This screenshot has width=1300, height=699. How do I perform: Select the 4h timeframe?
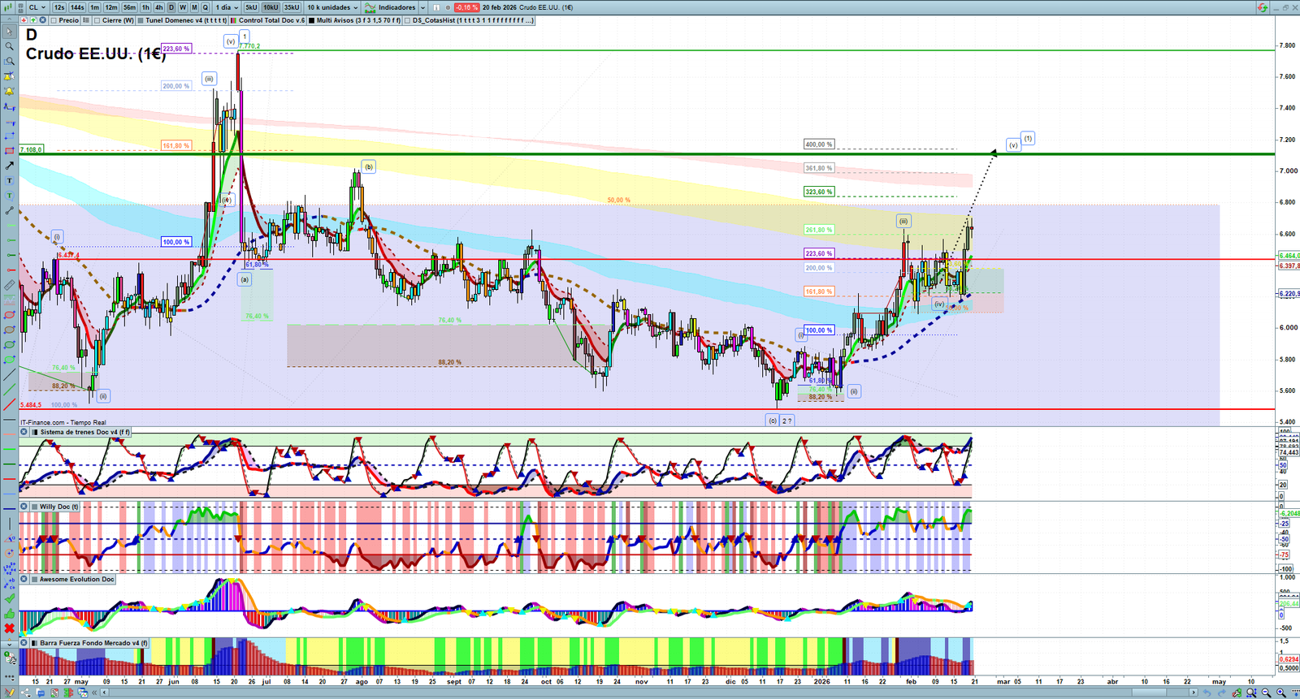159,7
